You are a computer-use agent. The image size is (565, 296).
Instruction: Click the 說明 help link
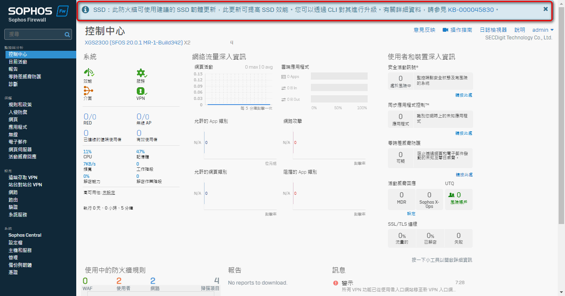(520, 30)
